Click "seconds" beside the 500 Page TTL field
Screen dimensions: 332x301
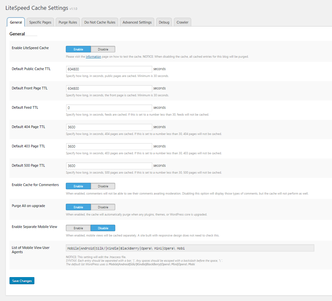tap(159, 165)
